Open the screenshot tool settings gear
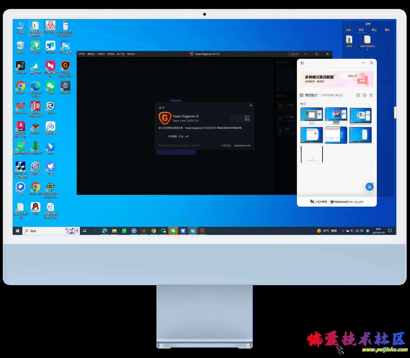Image resolution: width=410 pixels, height=358 pixels. click(x=302, y=63)
